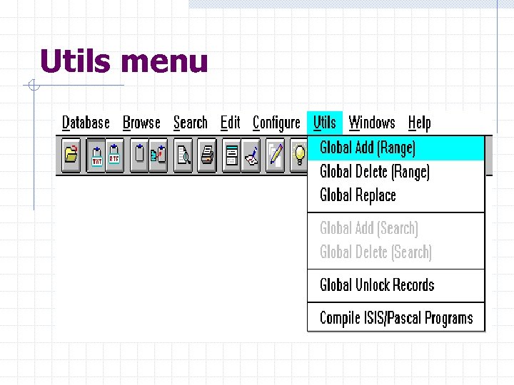The width and height of the screenshot is (514, 385).
Task: Choose Global Add (Range) from Utils menu
Action: point(396,148)
